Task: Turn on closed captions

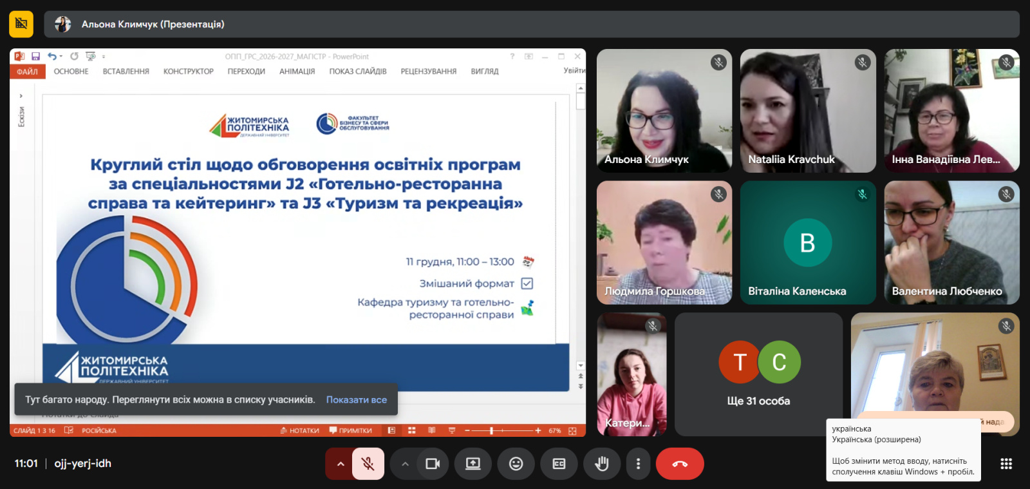Action: pyautogui.click(x=559, y=464)
